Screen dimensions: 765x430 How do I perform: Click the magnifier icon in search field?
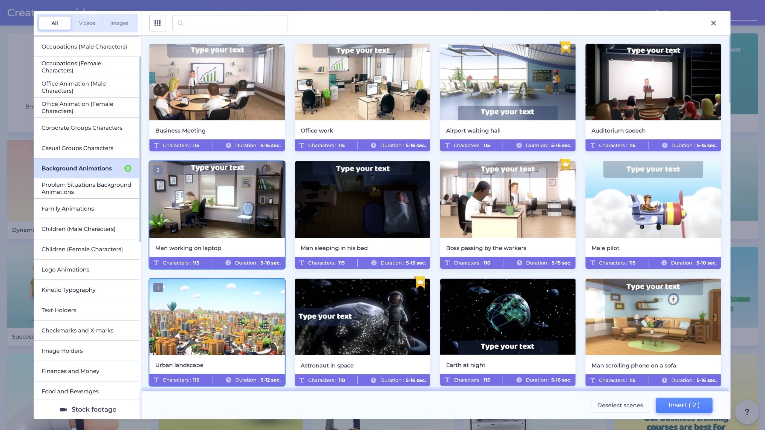coord(180,23)
